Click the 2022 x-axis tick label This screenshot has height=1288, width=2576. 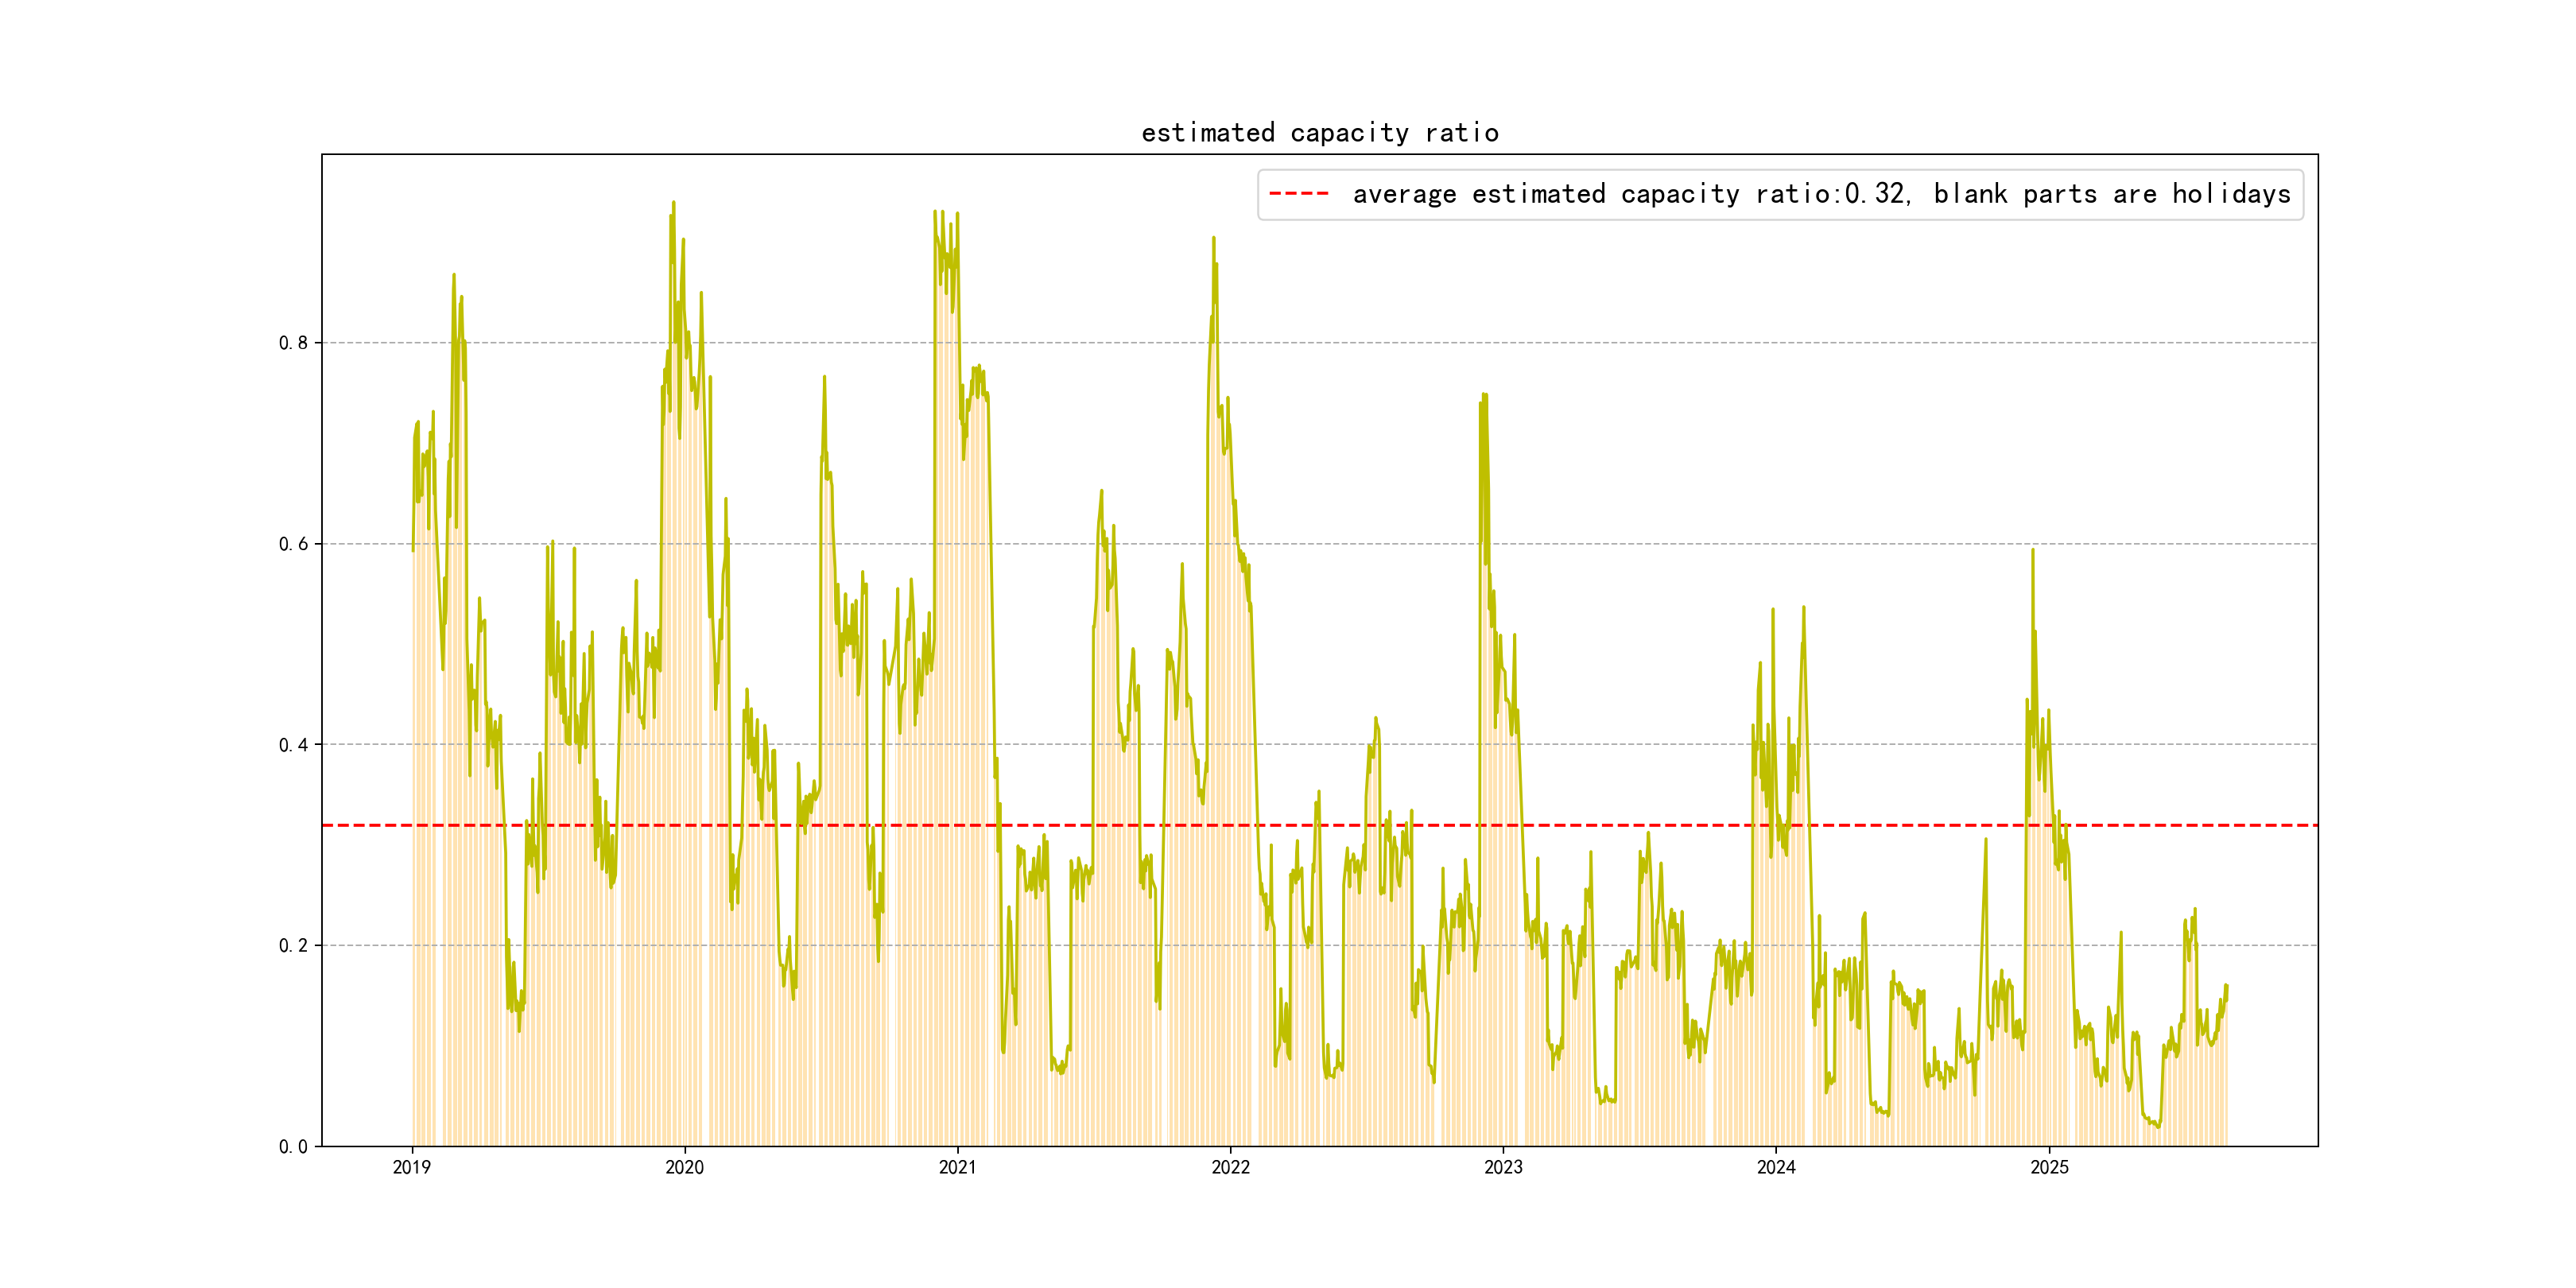[x=1230, y=1167]
